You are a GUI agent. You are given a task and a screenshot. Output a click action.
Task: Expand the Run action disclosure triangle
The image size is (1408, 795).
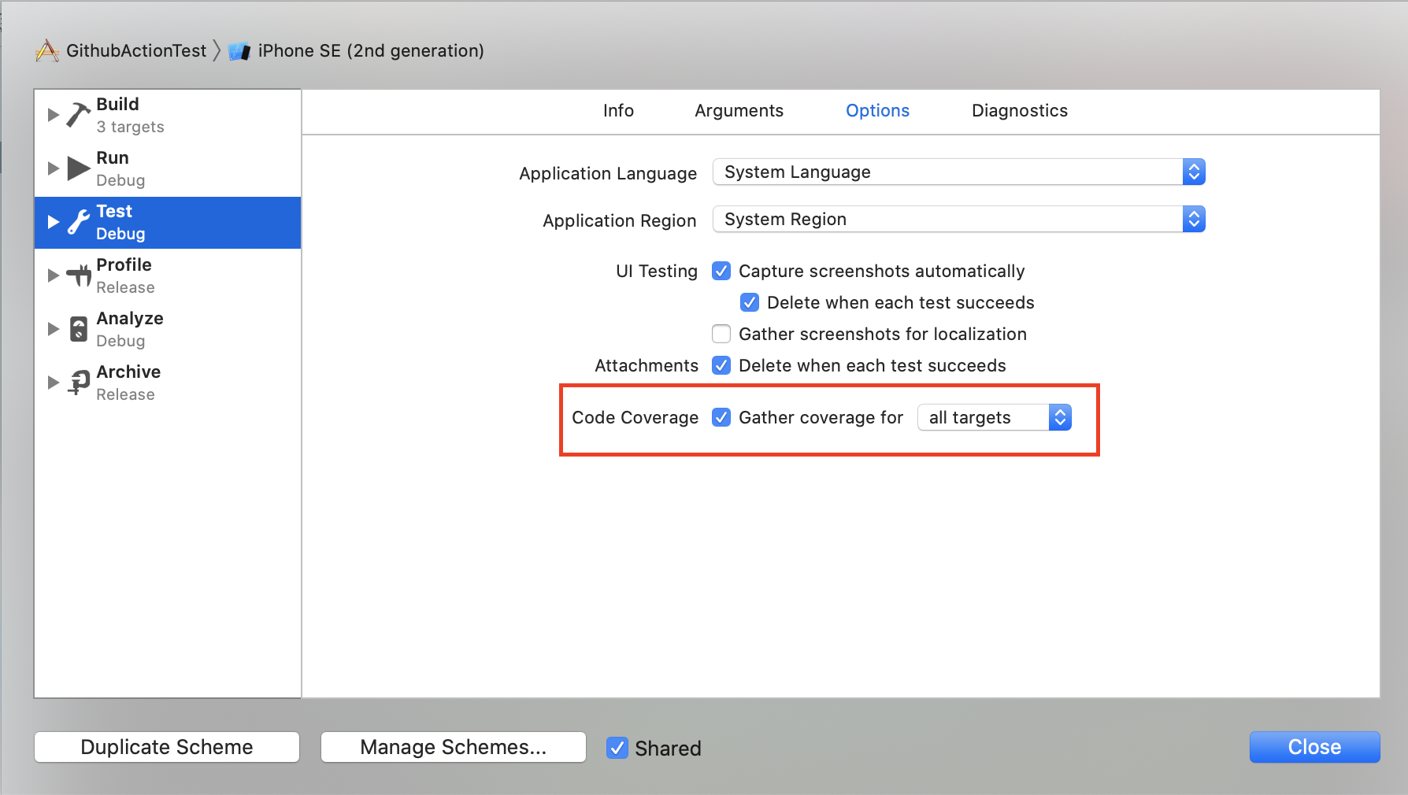click(x=54, y=168)
